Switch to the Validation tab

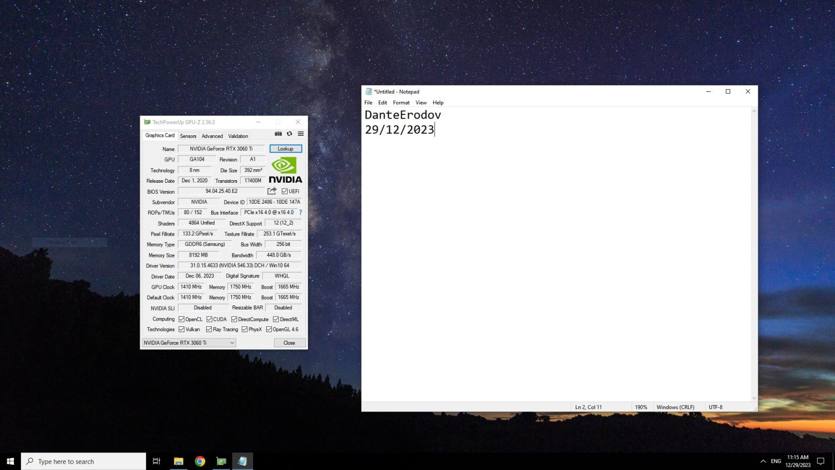point(238,136)
